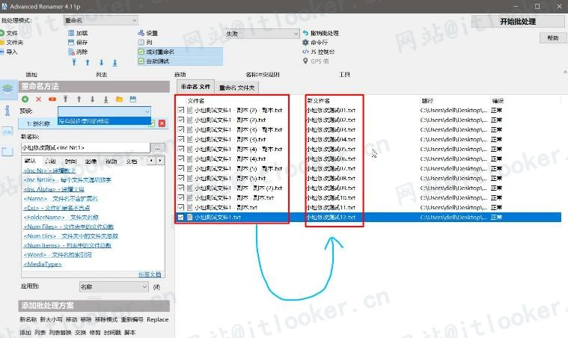568x338 pixels.
Task: Select the 时间 tag tab
Action: [x=70, y=161]
